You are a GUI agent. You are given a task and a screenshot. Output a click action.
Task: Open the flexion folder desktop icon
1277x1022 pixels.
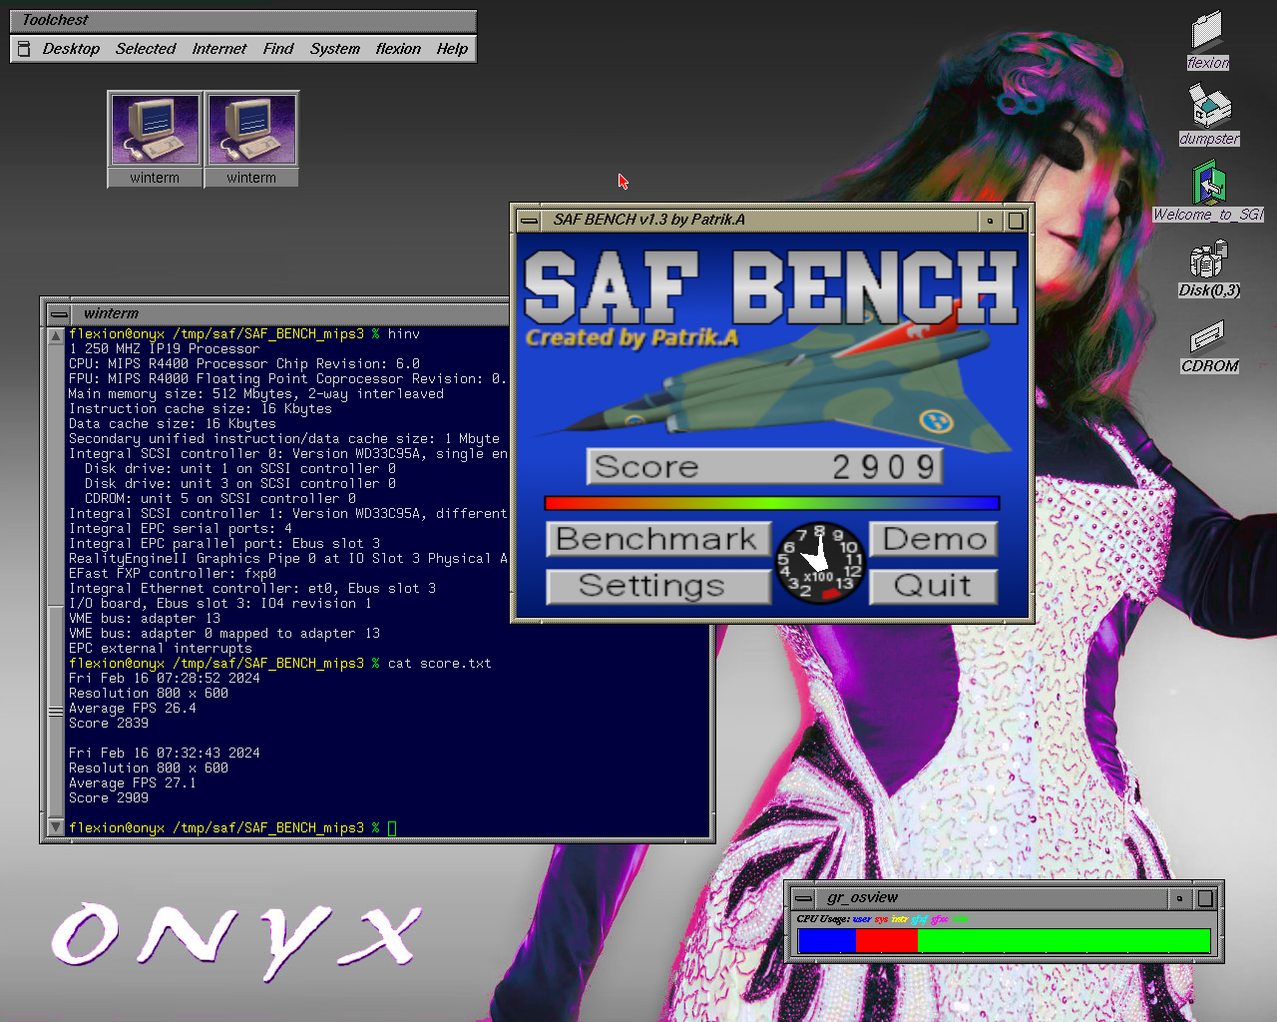point(1207,32)
